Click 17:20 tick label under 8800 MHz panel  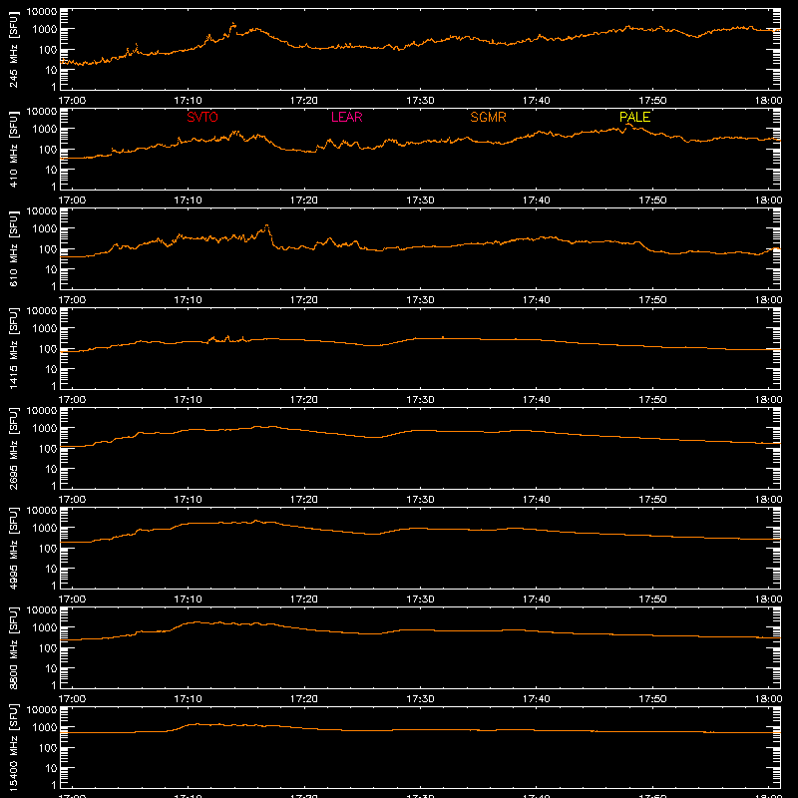(304, 699)
